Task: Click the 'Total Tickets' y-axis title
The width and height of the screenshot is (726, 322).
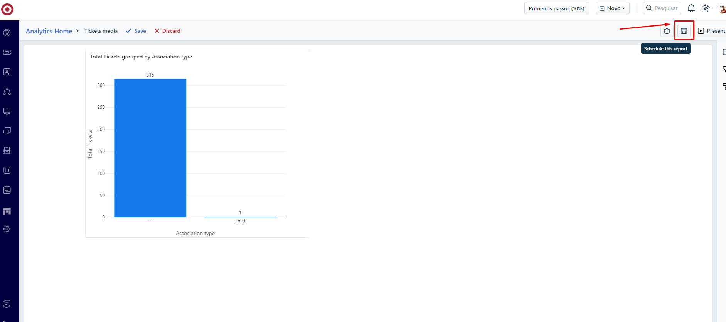Action: [90, 144]
